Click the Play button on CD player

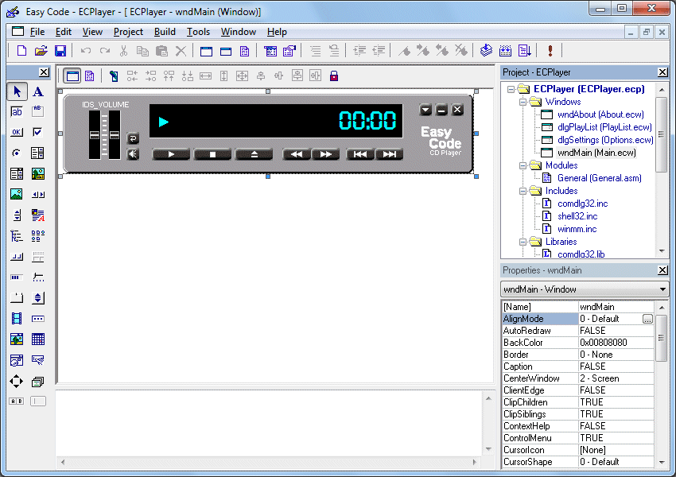171,154
